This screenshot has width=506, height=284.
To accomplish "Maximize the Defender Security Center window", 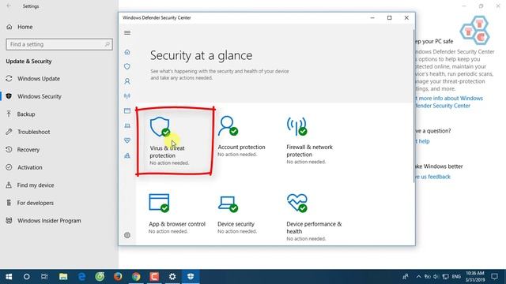I will pos(390,17).
